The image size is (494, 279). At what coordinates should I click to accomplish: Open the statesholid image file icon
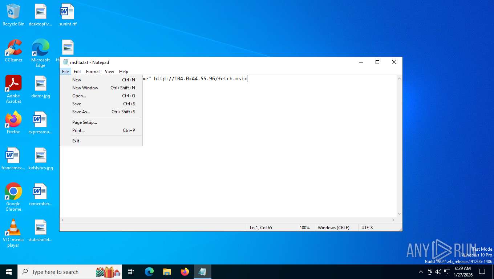[41, 231]
